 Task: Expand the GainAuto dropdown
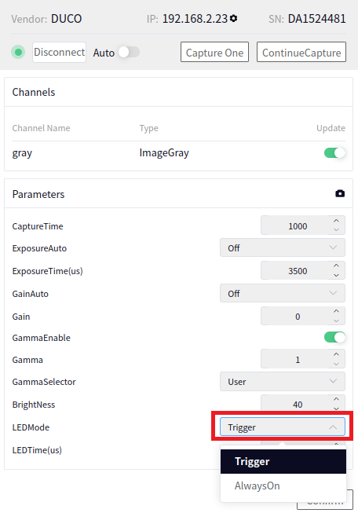click(283, 293)
